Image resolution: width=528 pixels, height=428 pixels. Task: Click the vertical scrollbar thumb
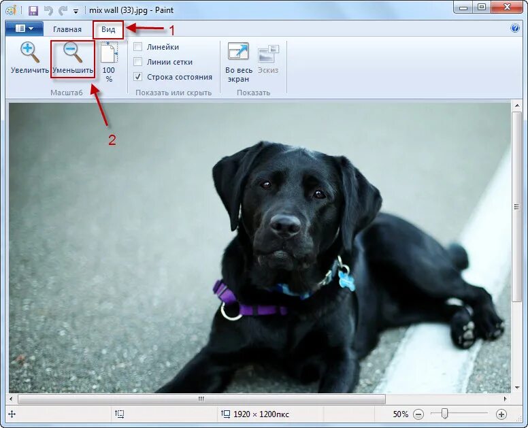click(517, 207)
